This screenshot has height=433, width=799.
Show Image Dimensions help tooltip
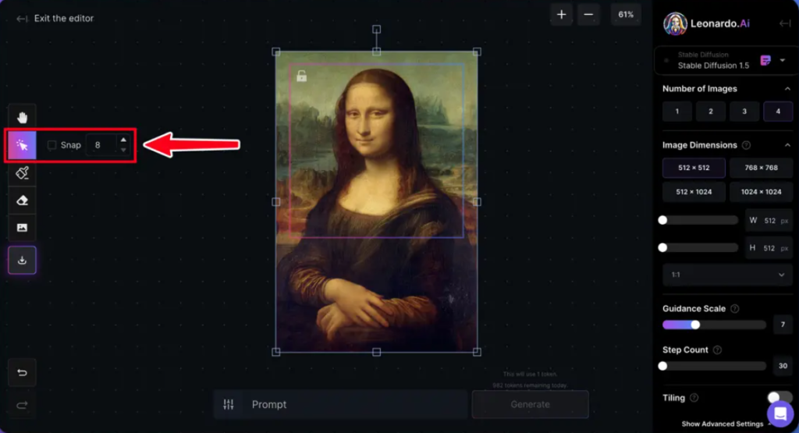[x=746, y=145]
